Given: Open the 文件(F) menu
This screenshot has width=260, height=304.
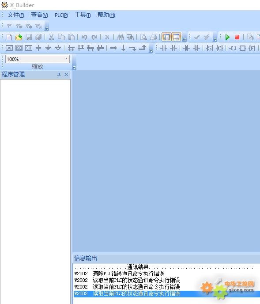Looking at the screenshot, I should point(15,15).
